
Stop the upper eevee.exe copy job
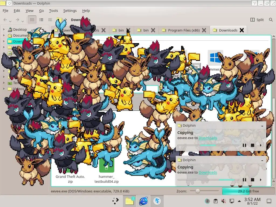point(252,145)
